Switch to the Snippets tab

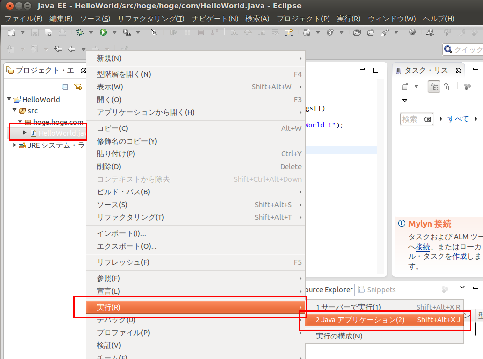coord(377,290)
